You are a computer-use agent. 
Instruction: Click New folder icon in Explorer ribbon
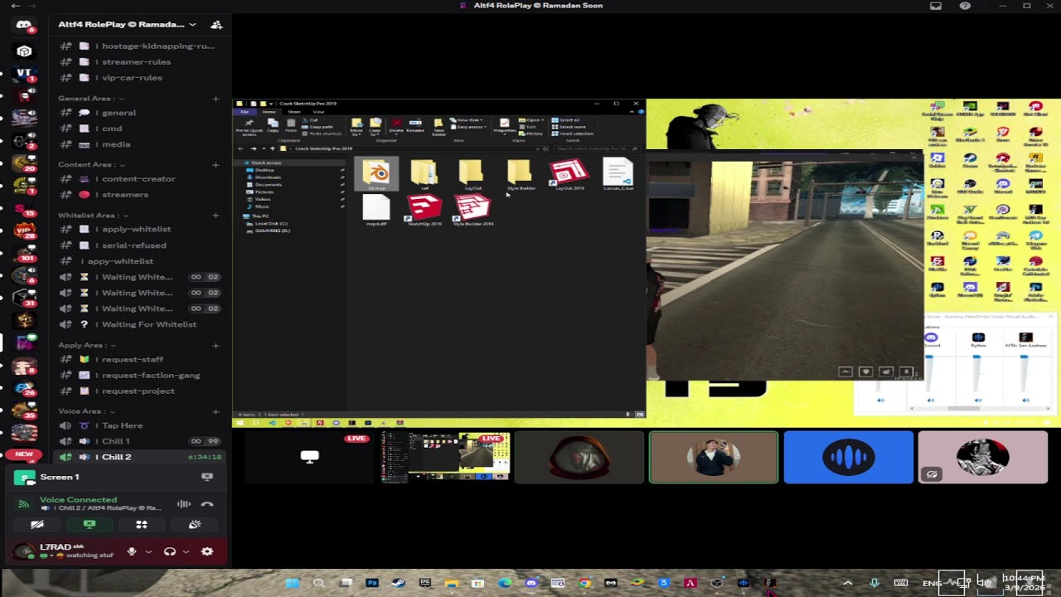(439, 127)
